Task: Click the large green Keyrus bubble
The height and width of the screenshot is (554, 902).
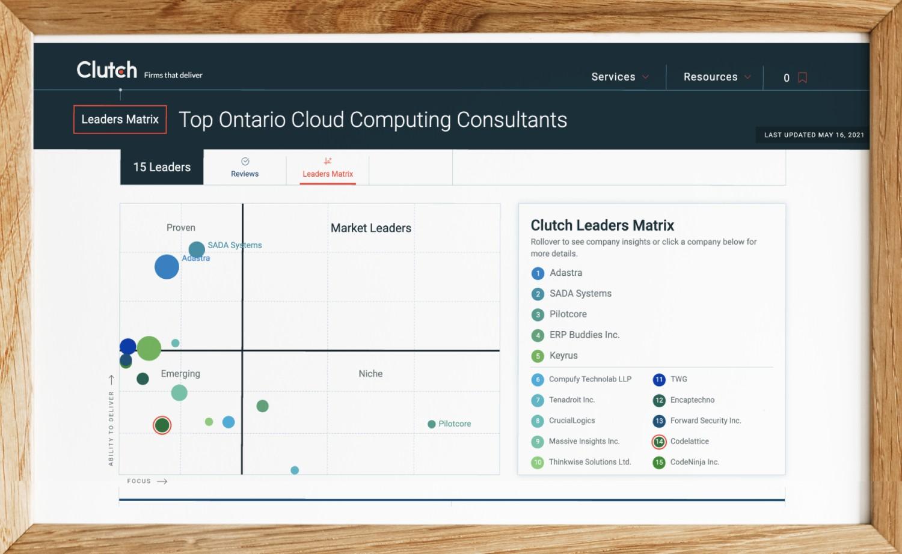Action: tap(149, 348)
